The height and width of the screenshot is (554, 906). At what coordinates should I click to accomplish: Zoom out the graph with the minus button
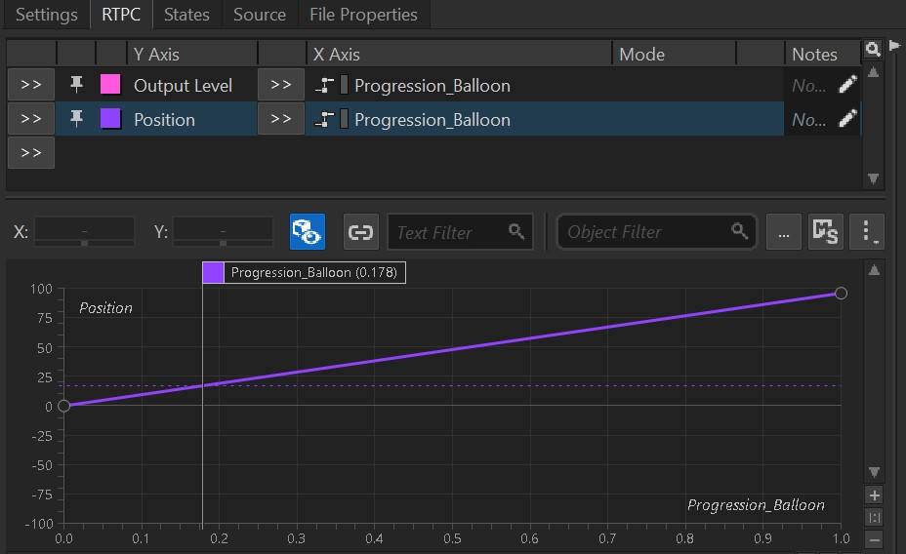click(875, 539)
